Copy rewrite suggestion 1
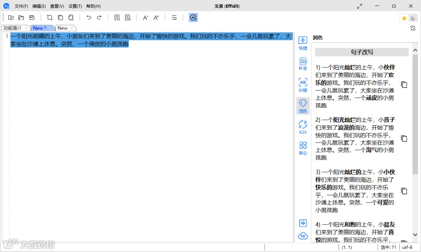The image size is (421, 252). (404, 85)
